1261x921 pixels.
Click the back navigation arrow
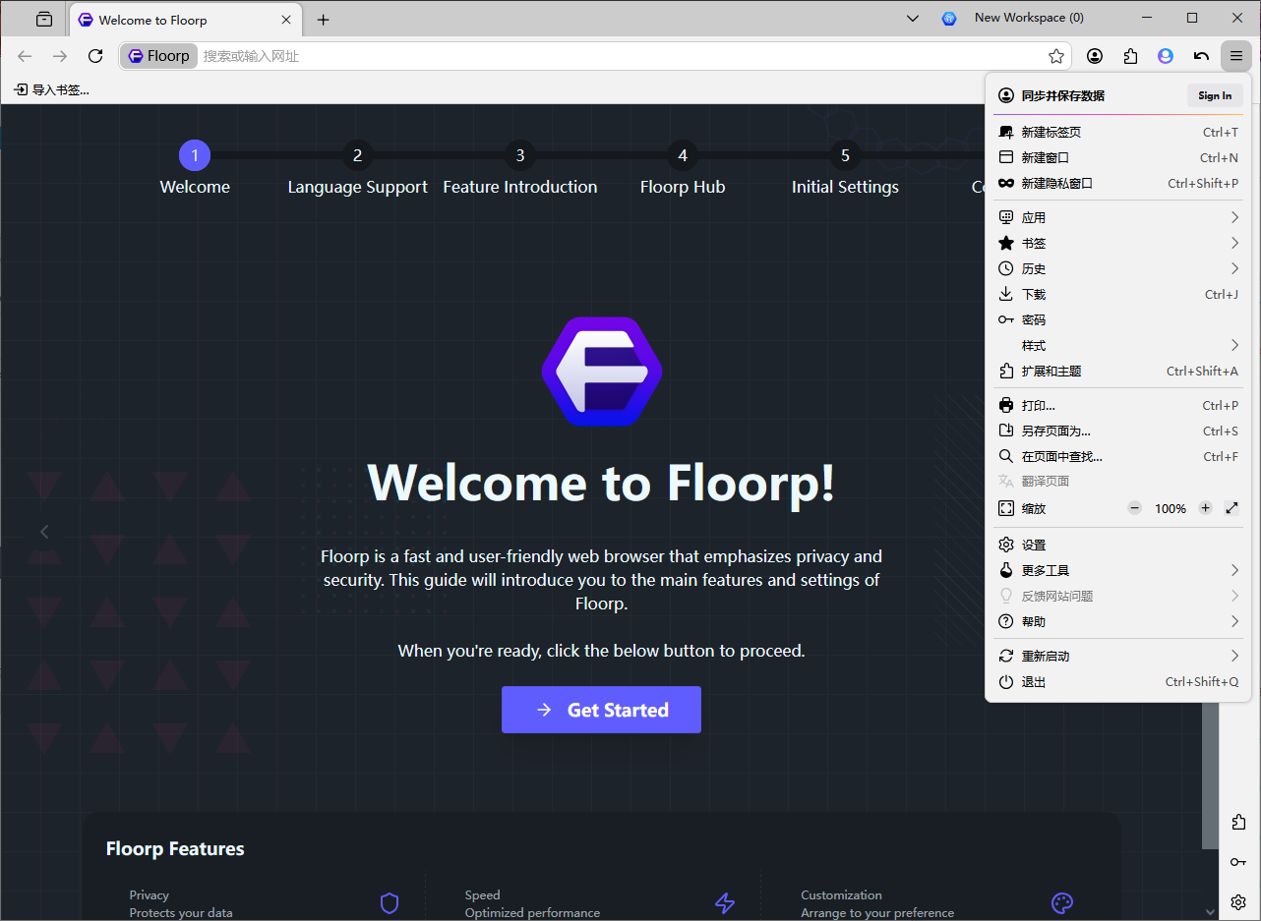click(25, 56)
